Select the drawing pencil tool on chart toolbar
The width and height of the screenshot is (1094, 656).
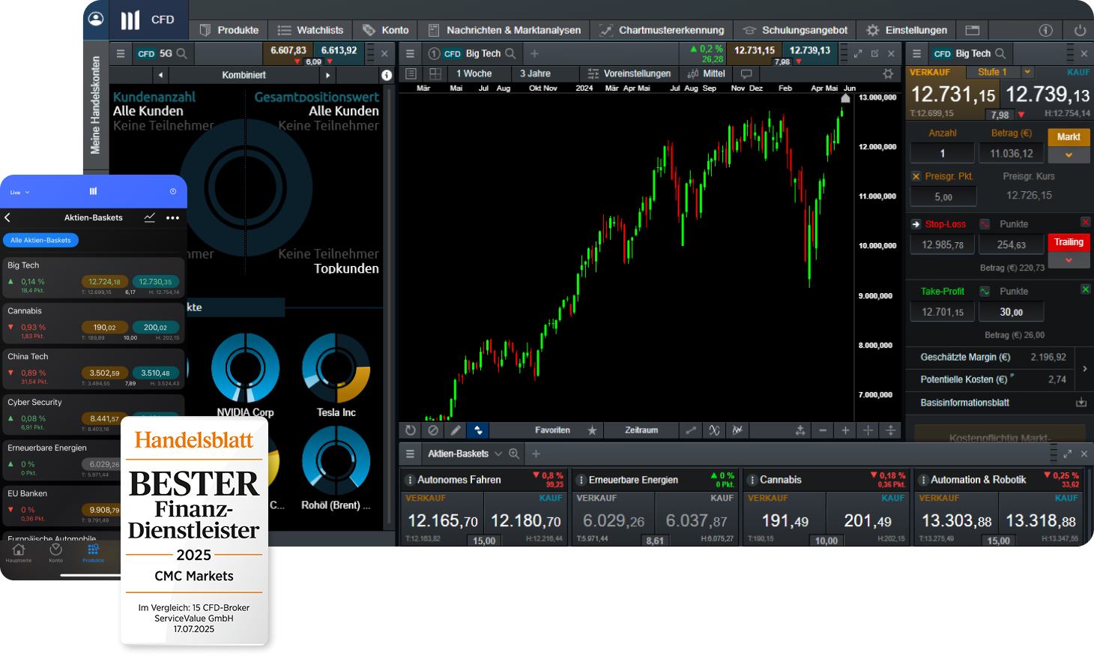(456, 430)
